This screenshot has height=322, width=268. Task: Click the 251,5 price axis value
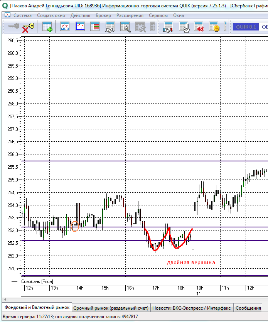13,268
